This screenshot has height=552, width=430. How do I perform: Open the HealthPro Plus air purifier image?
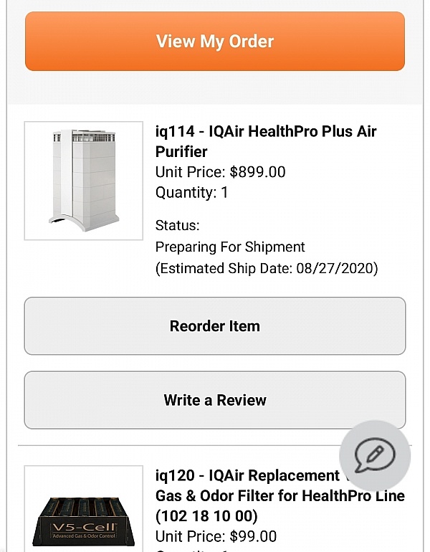pyautogui.click(x=83, y=181)
